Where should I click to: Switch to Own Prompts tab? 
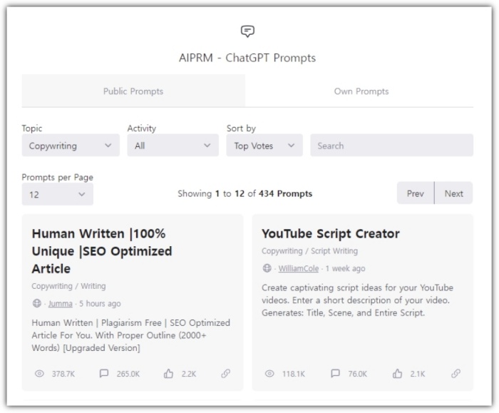click(361, 91)
